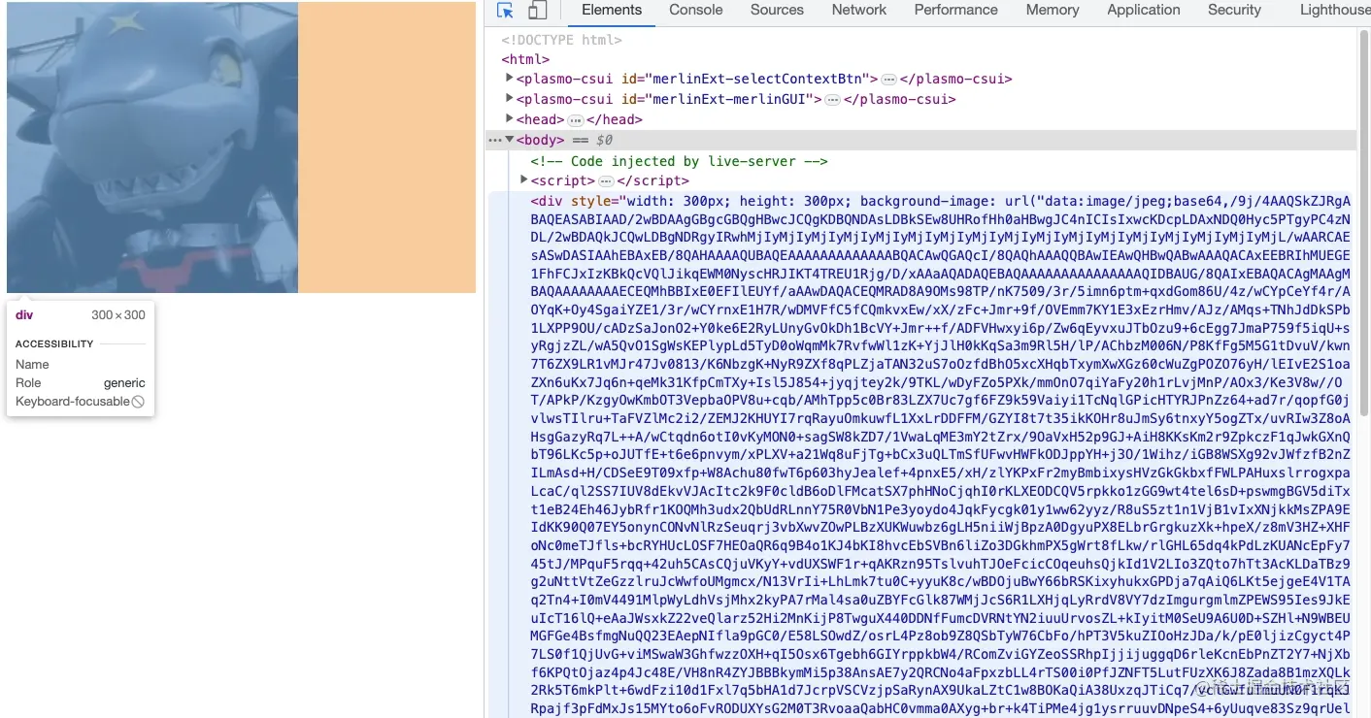This screenshot has width=1371, height=718.
Task: Show collapsed merlinExt-selectContextBtn content ellipsis
Action: (x=888, y=80)
